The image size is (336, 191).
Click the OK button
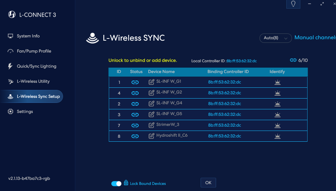tap(208, 183)
